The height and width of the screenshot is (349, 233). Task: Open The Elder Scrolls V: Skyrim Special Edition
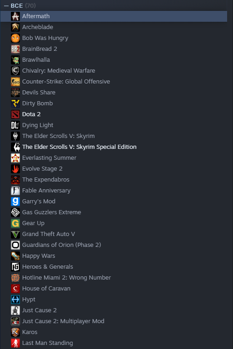[x=114, y=147]
